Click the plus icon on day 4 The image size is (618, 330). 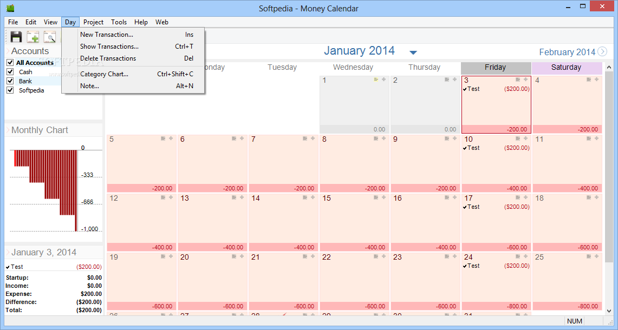pos(597,80)
